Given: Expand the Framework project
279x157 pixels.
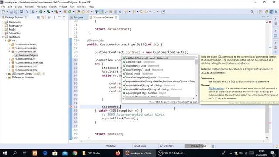Looking at the screenshot, I should click(3, 22).
